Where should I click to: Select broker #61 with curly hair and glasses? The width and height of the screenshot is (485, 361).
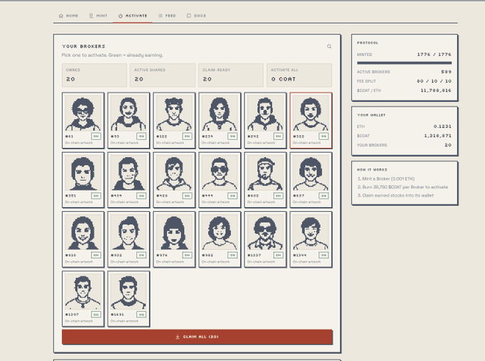pos(83,121)
